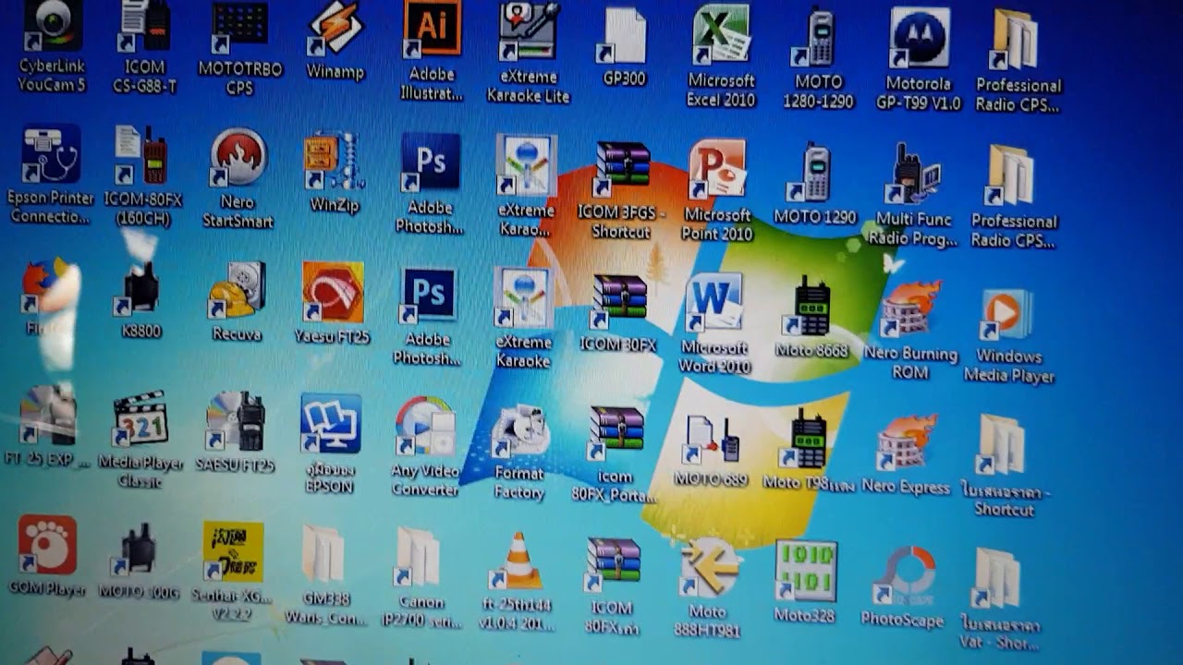Launch Nero Express
Image resolution: width=1183 pixels, height=665 pixels.
[x=906, y=454]
